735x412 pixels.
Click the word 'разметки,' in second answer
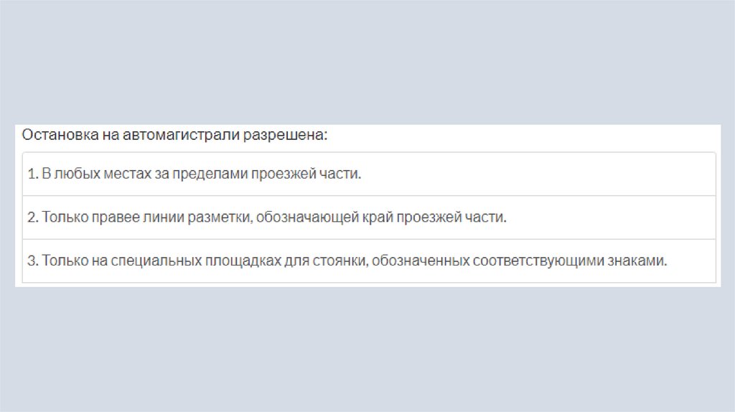(220, 217)
